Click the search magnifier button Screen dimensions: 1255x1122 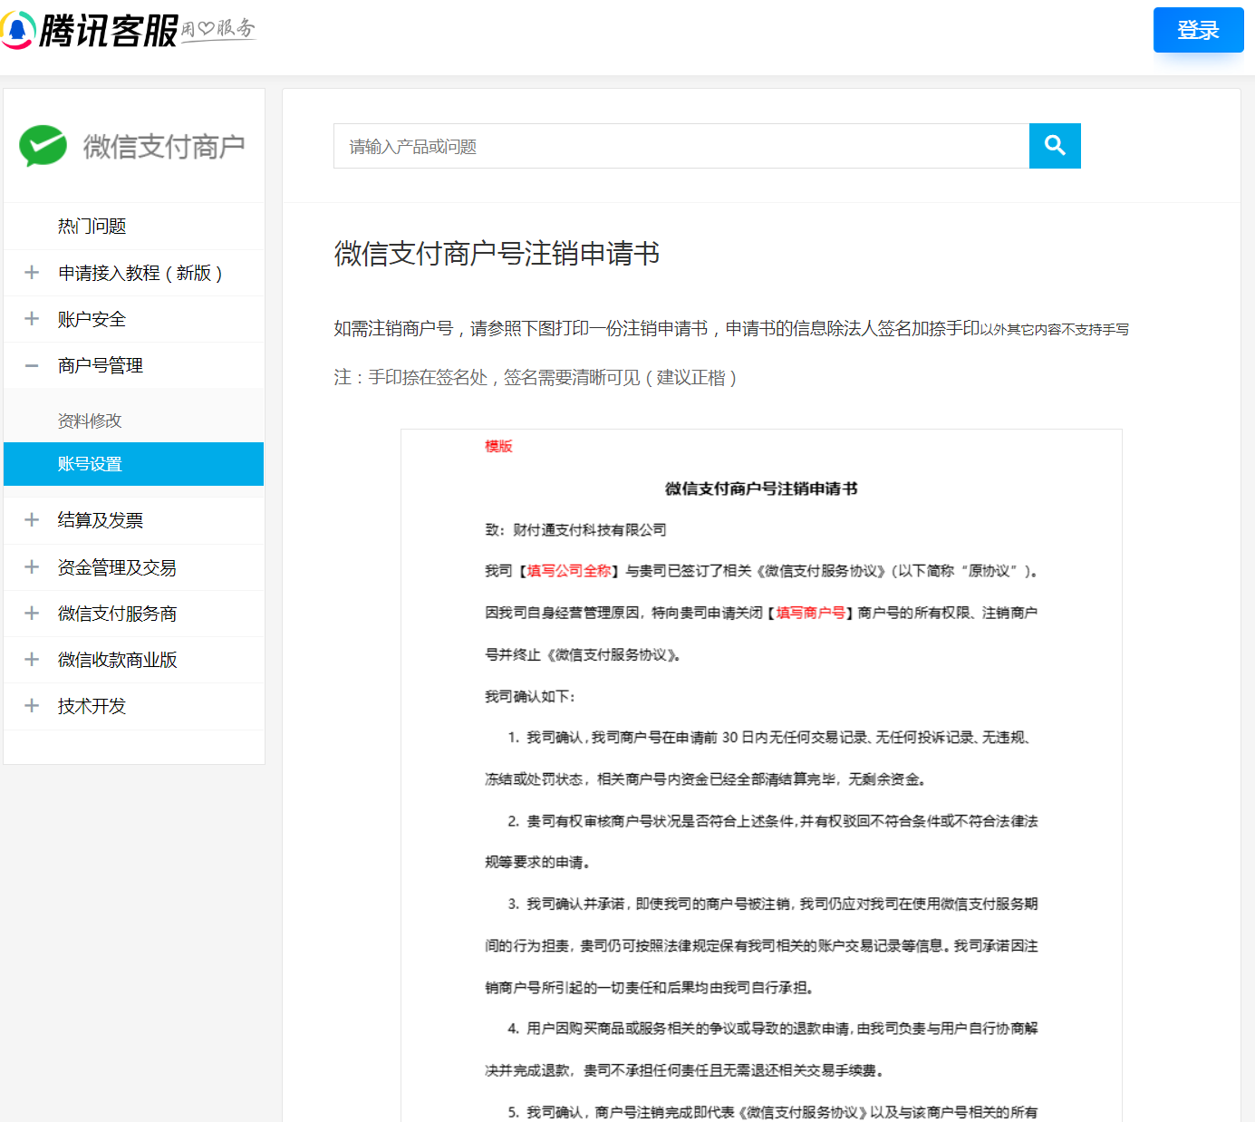pos(1055,146)
